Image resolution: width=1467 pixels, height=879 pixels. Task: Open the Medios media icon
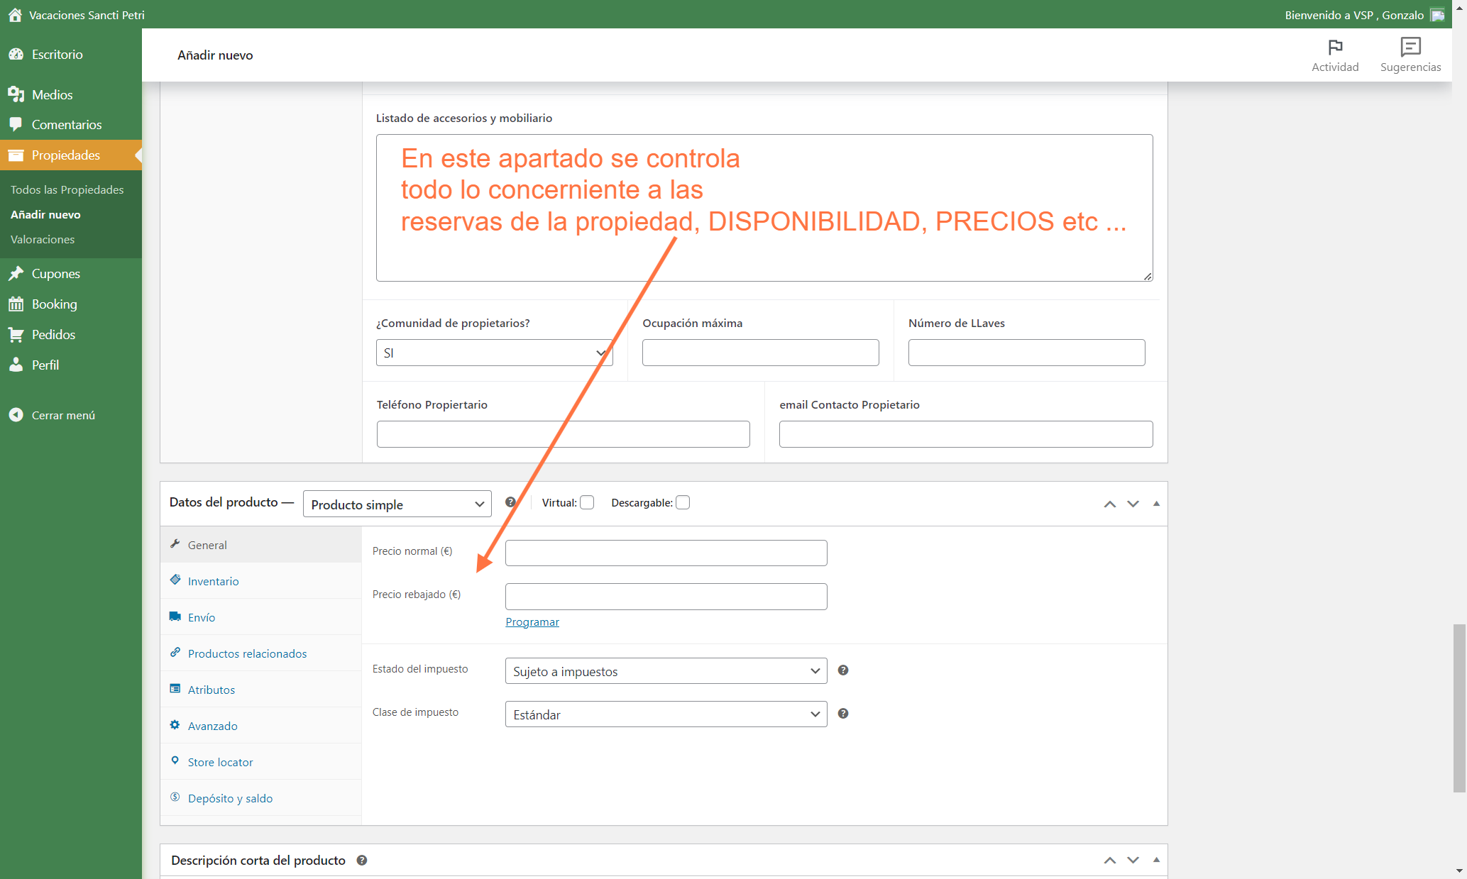[x=16, y=94]
